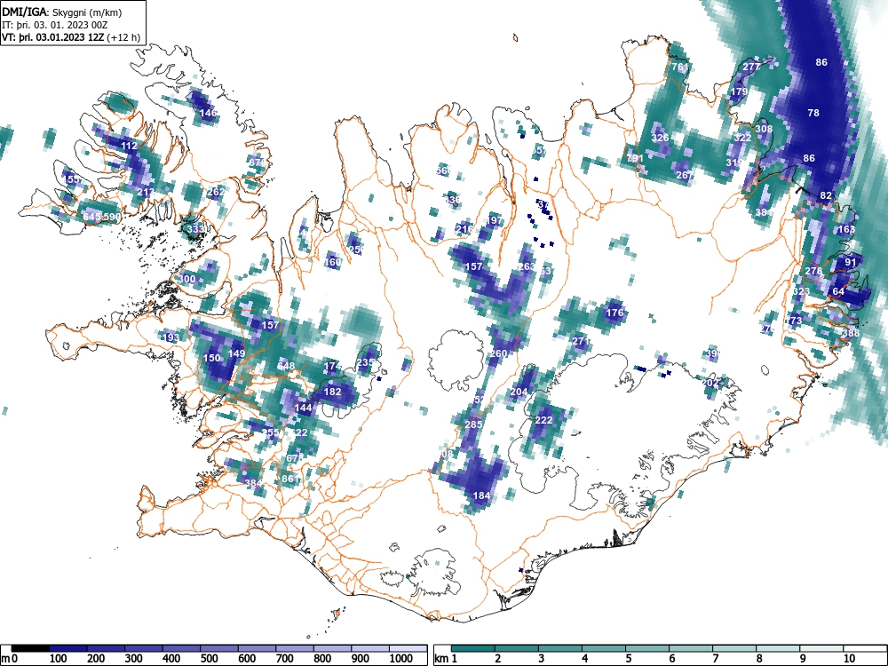888x666 pixels.
Task: Click the 'm' unit label in the legend
Action: point(5,659)
